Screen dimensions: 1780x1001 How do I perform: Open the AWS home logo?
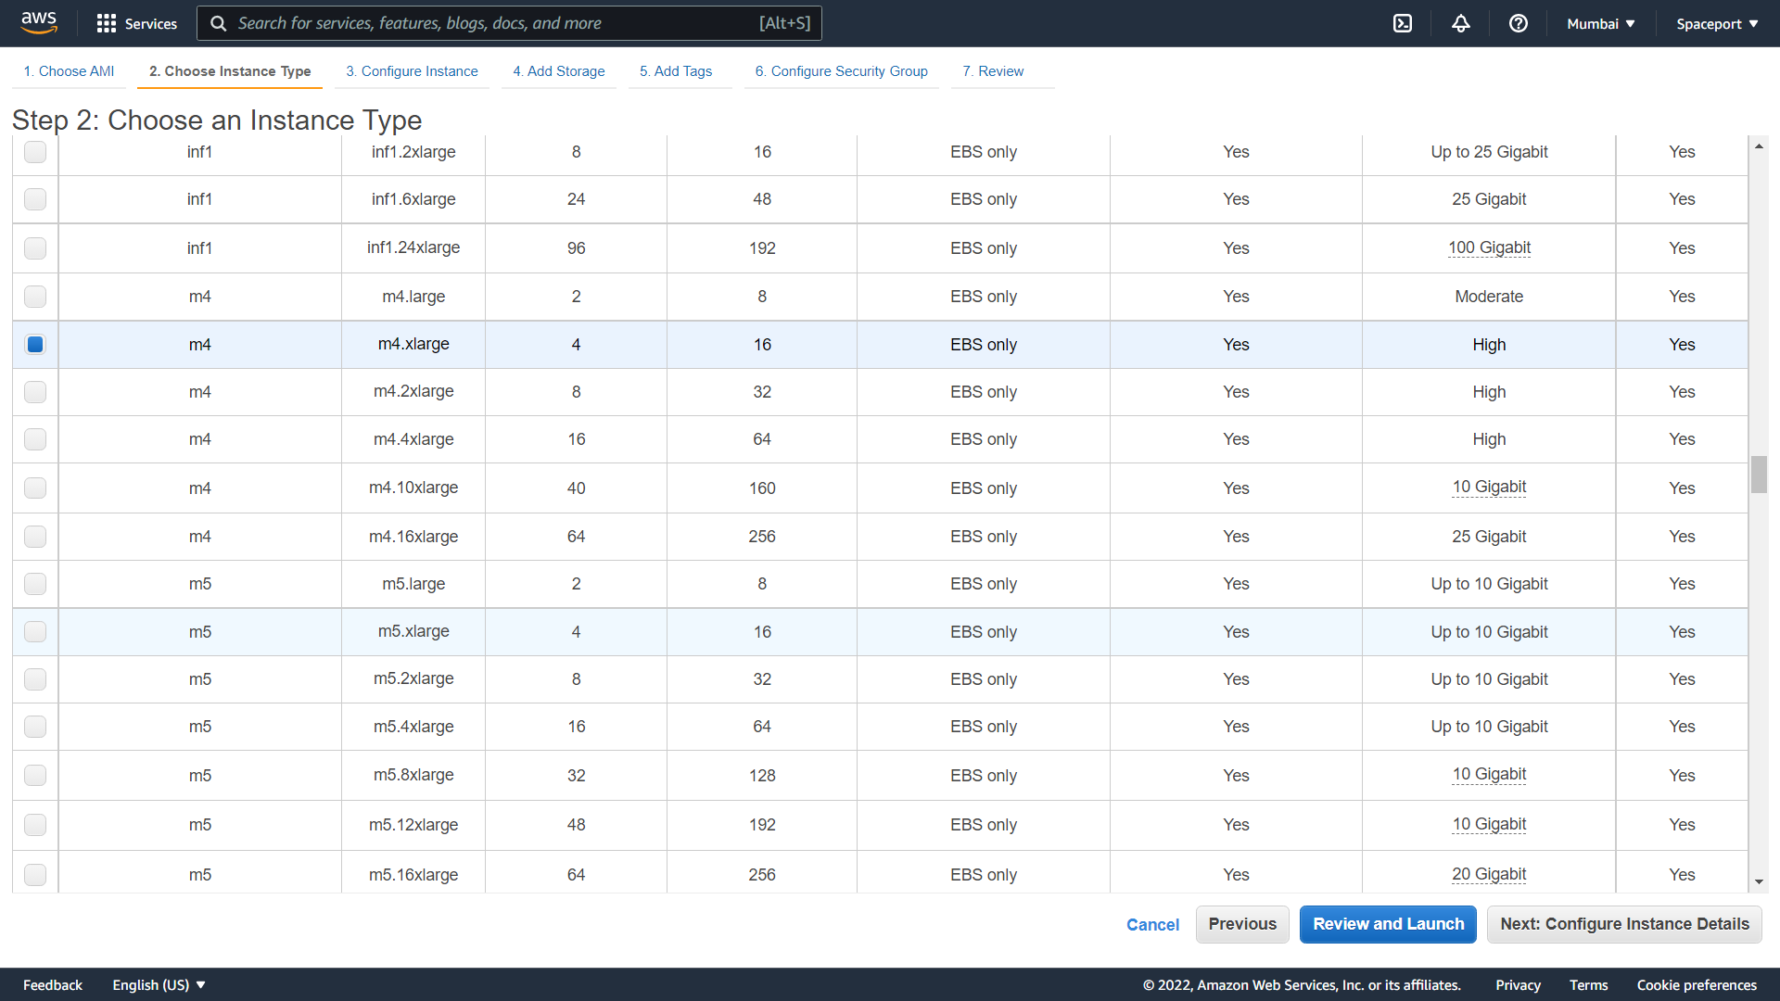39,23
